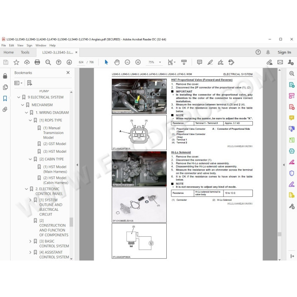297x297 pixels.
Task: Zoom out with minus button
Action: 127,62
